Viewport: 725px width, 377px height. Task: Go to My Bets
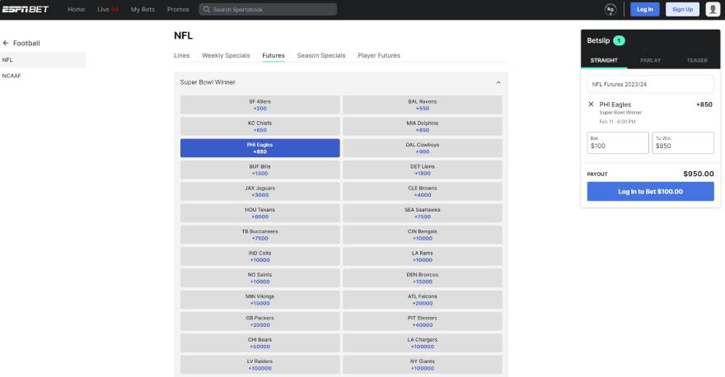coord(143,9)
